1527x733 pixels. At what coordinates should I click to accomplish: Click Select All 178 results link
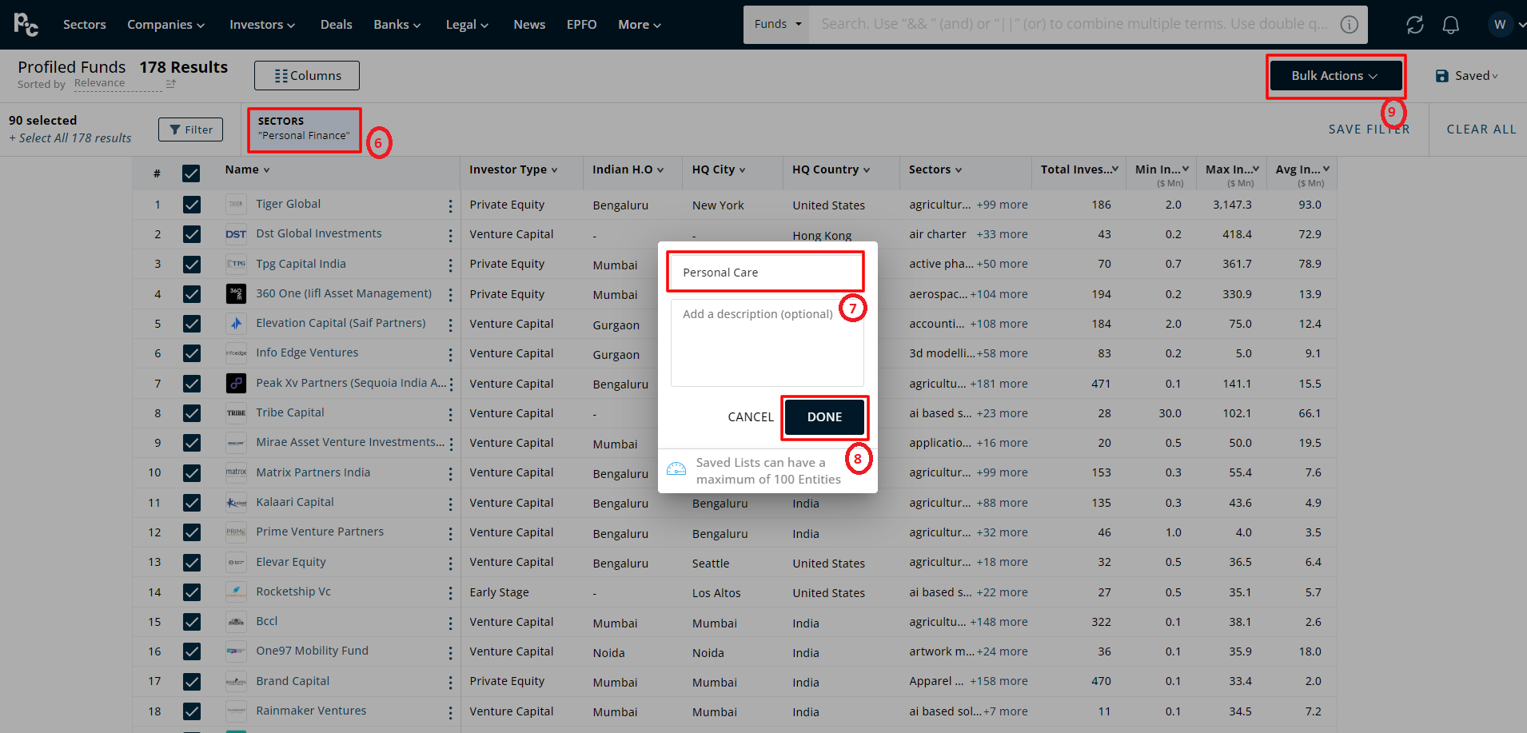tap(70, 138)
